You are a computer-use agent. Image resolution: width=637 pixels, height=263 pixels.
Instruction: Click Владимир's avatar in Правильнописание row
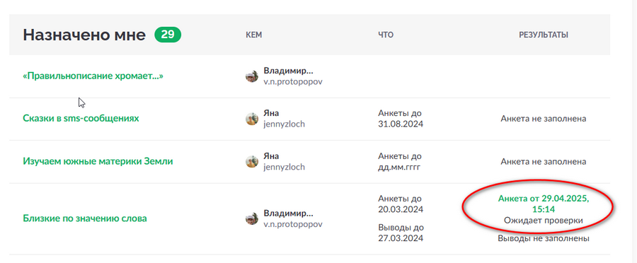pos(252,76)
